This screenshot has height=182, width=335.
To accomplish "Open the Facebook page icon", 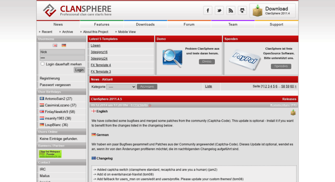I will (x=208, y=10).
